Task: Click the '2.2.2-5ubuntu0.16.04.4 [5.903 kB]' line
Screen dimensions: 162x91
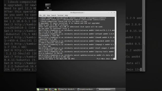Action: point(54,57)
